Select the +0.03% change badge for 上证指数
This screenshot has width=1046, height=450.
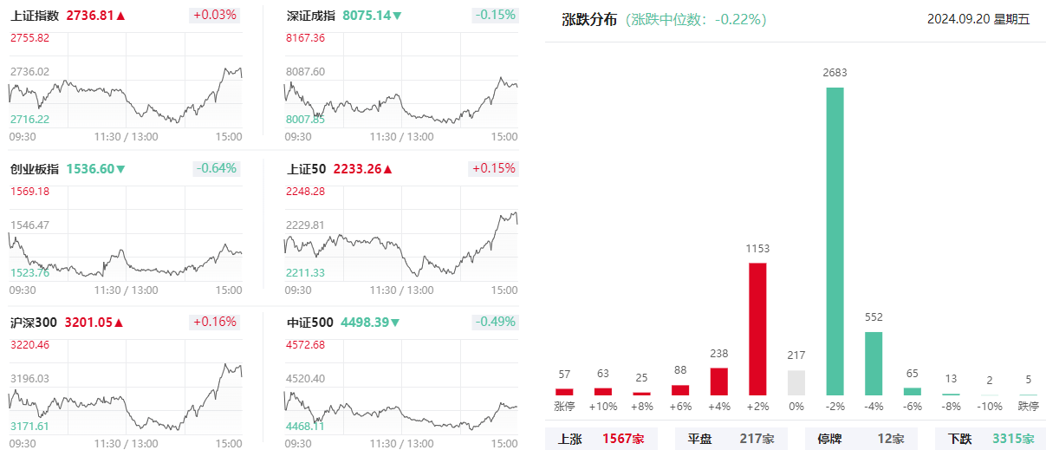coord(215,15)
